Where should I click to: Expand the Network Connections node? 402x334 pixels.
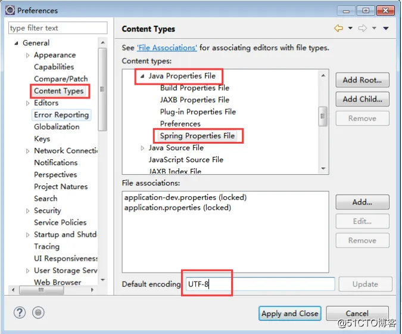(27, 151)
